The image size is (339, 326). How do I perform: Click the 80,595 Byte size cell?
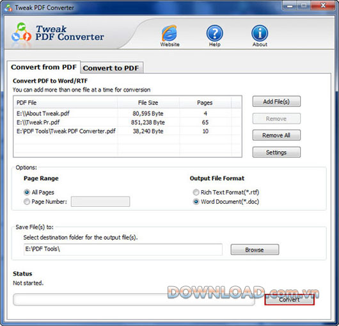(x=148, y=113)
